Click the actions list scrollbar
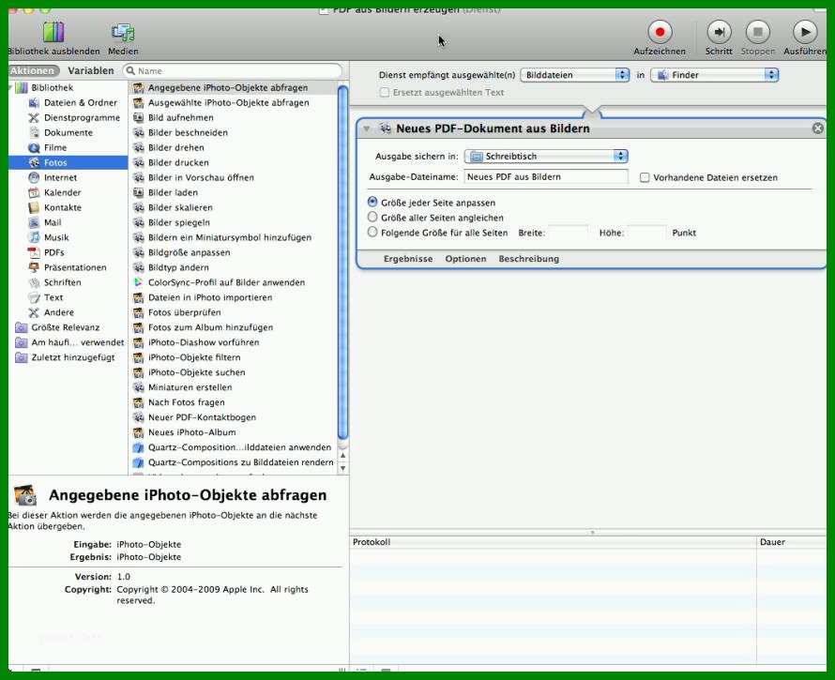The width and height of the screenshot is (835, 680). 343,262
